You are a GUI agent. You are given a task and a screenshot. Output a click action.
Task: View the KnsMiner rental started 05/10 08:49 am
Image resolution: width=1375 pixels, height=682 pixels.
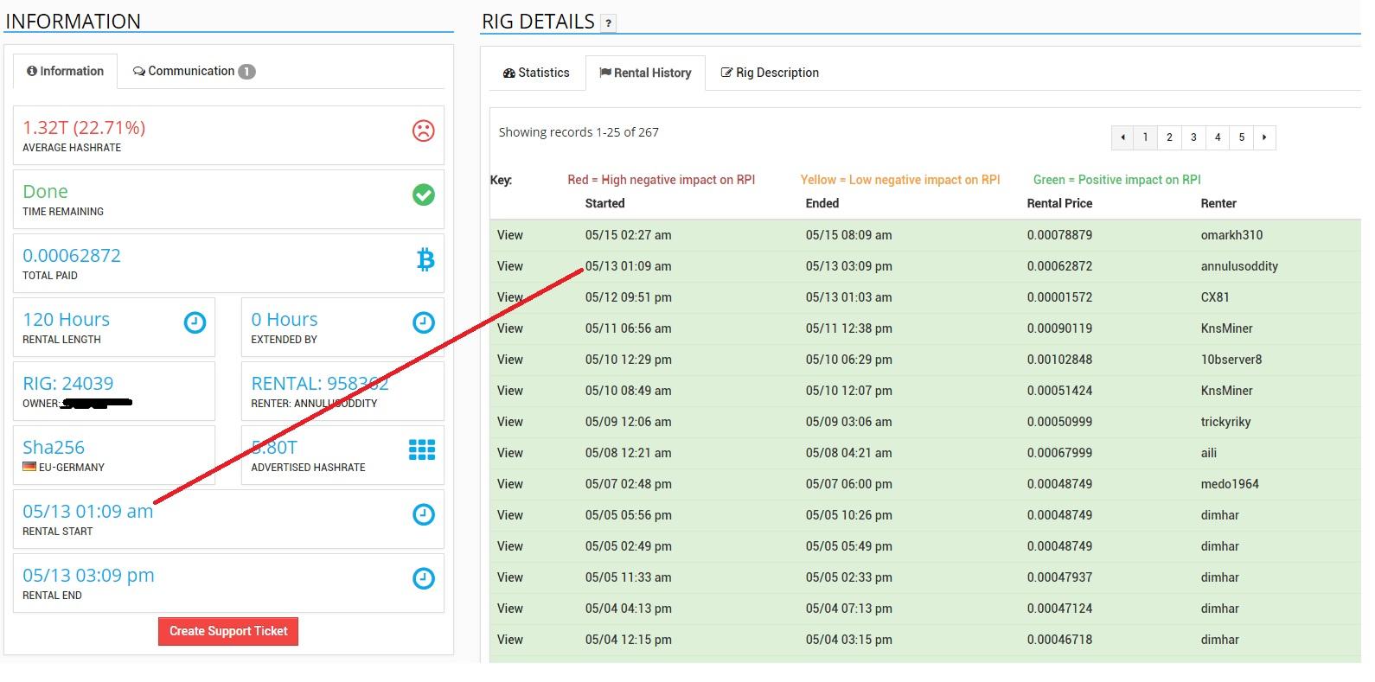tap(510, 391)
